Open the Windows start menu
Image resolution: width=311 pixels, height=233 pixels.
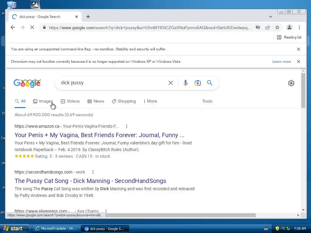(x=15, y=228)
